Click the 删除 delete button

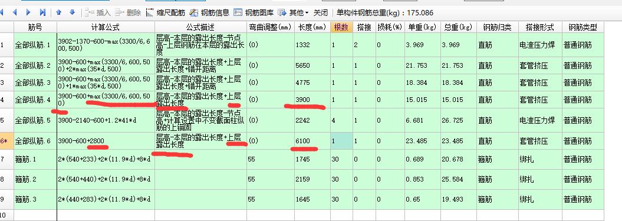(x=128, y=13)
